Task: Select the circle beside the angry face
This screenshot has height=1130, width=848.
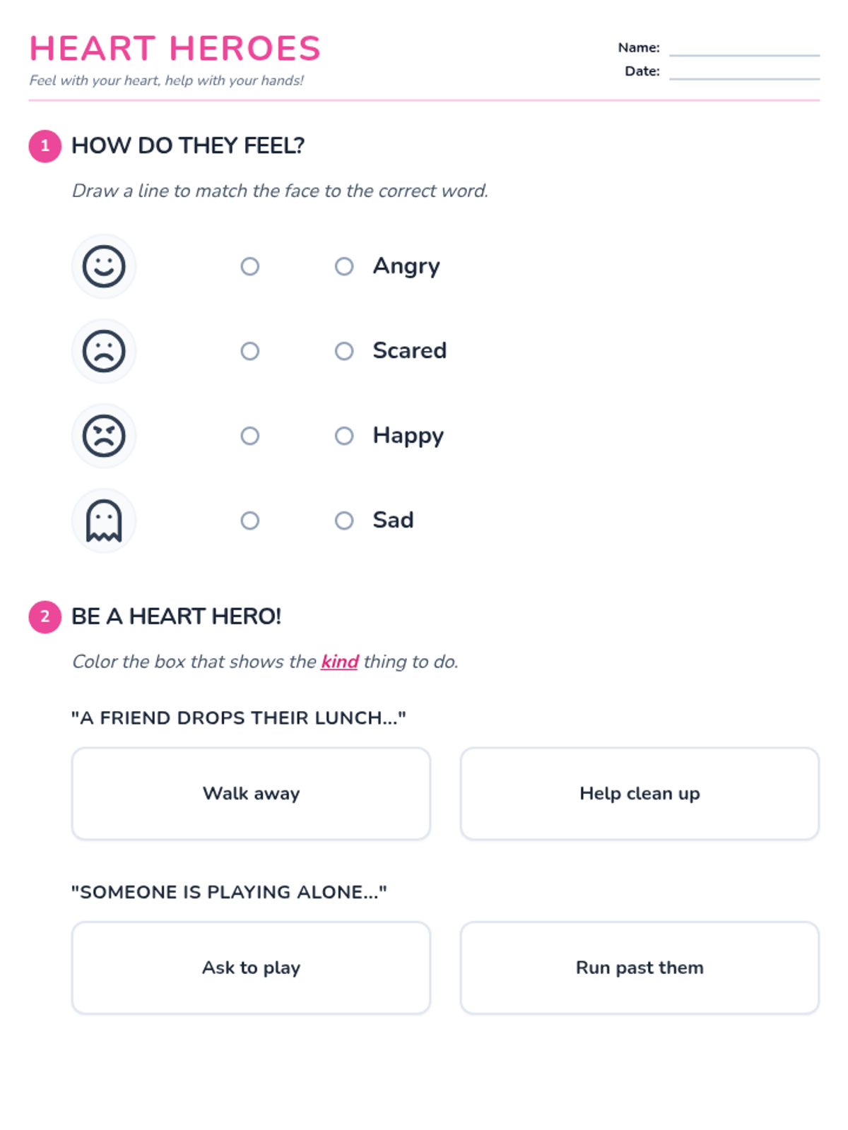Action: click(x=250, y=436)
